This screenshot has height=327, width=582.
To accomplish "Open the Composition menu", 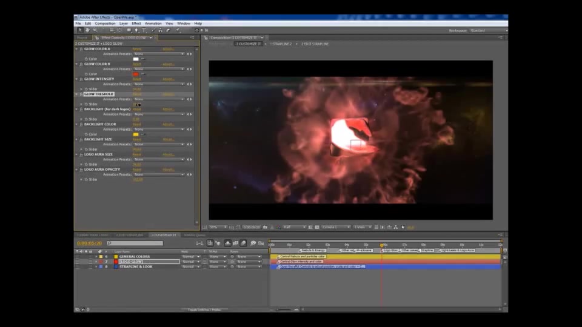I will pos(105,24).
